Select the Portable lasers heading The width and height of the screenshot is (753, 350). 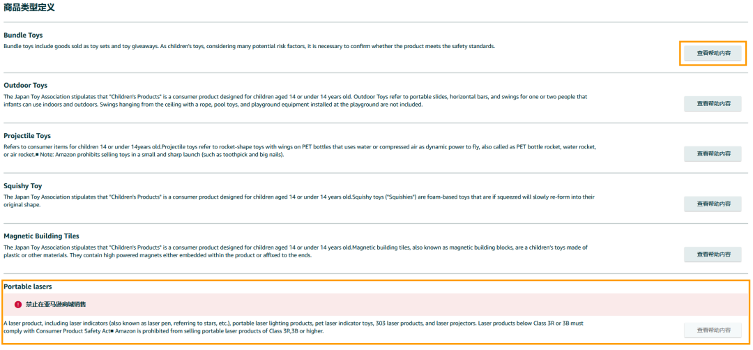coord(28,287)
